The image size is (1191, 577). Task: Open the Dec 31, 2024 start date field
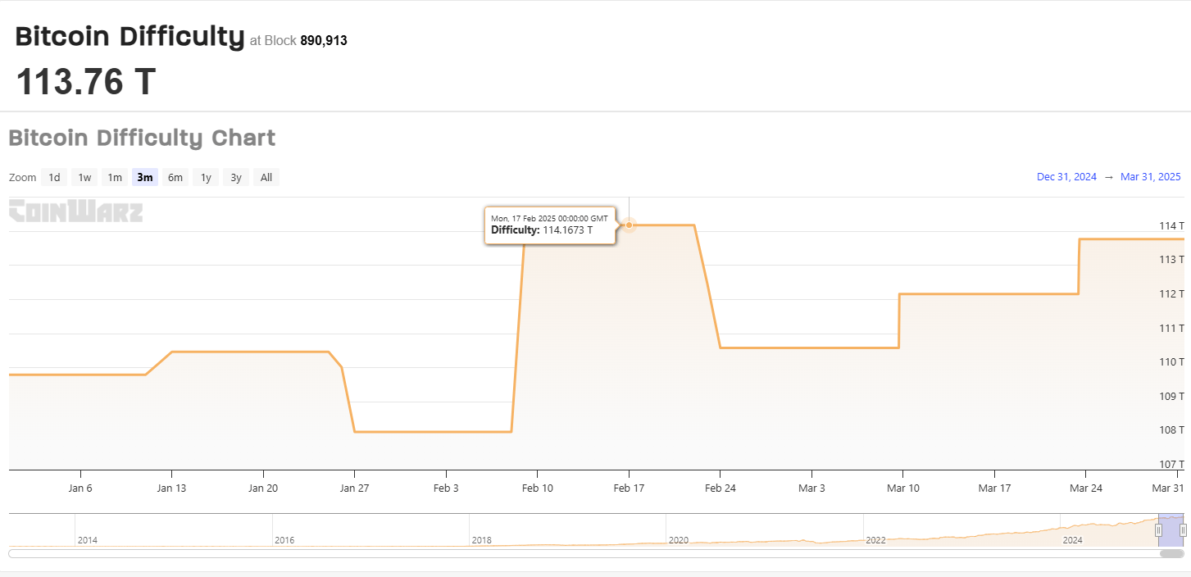click(1066, 177)
